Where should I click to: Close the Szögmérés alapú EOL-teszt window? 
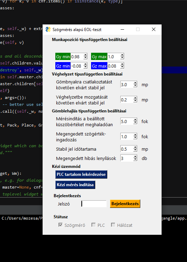tap(154, 29)
